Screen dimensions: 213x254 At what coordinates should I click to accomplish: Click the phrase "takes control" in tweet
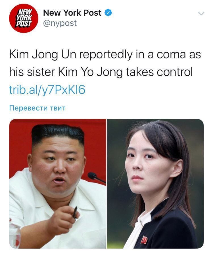pyautogui.click(x=159, y=72)
